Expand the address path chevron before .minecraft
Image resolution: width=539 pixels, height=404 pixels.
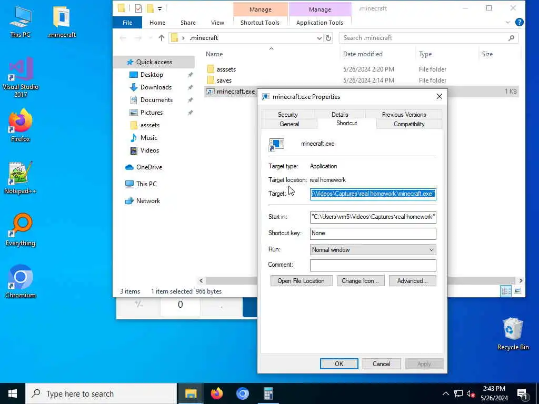tap(183, 38)
